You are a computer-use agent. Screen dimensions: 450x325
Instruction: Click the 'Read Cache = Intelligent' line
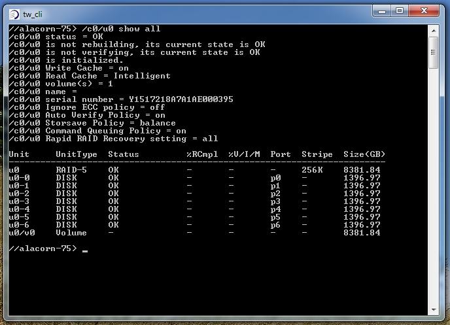[90, 76]
